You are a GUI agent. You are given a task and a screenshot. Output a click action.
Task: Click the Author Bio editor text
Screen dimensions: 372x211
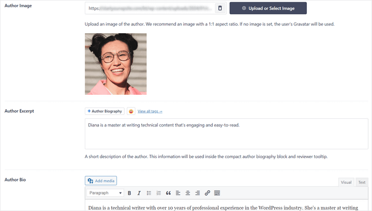click(223, 208)
